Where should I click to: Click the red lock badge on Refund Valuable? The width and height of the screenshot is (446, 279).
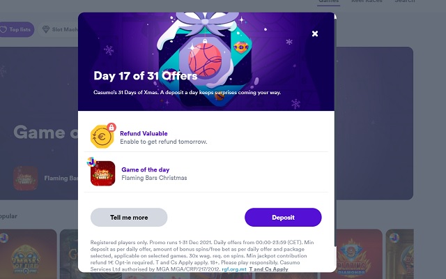(111, 127)
